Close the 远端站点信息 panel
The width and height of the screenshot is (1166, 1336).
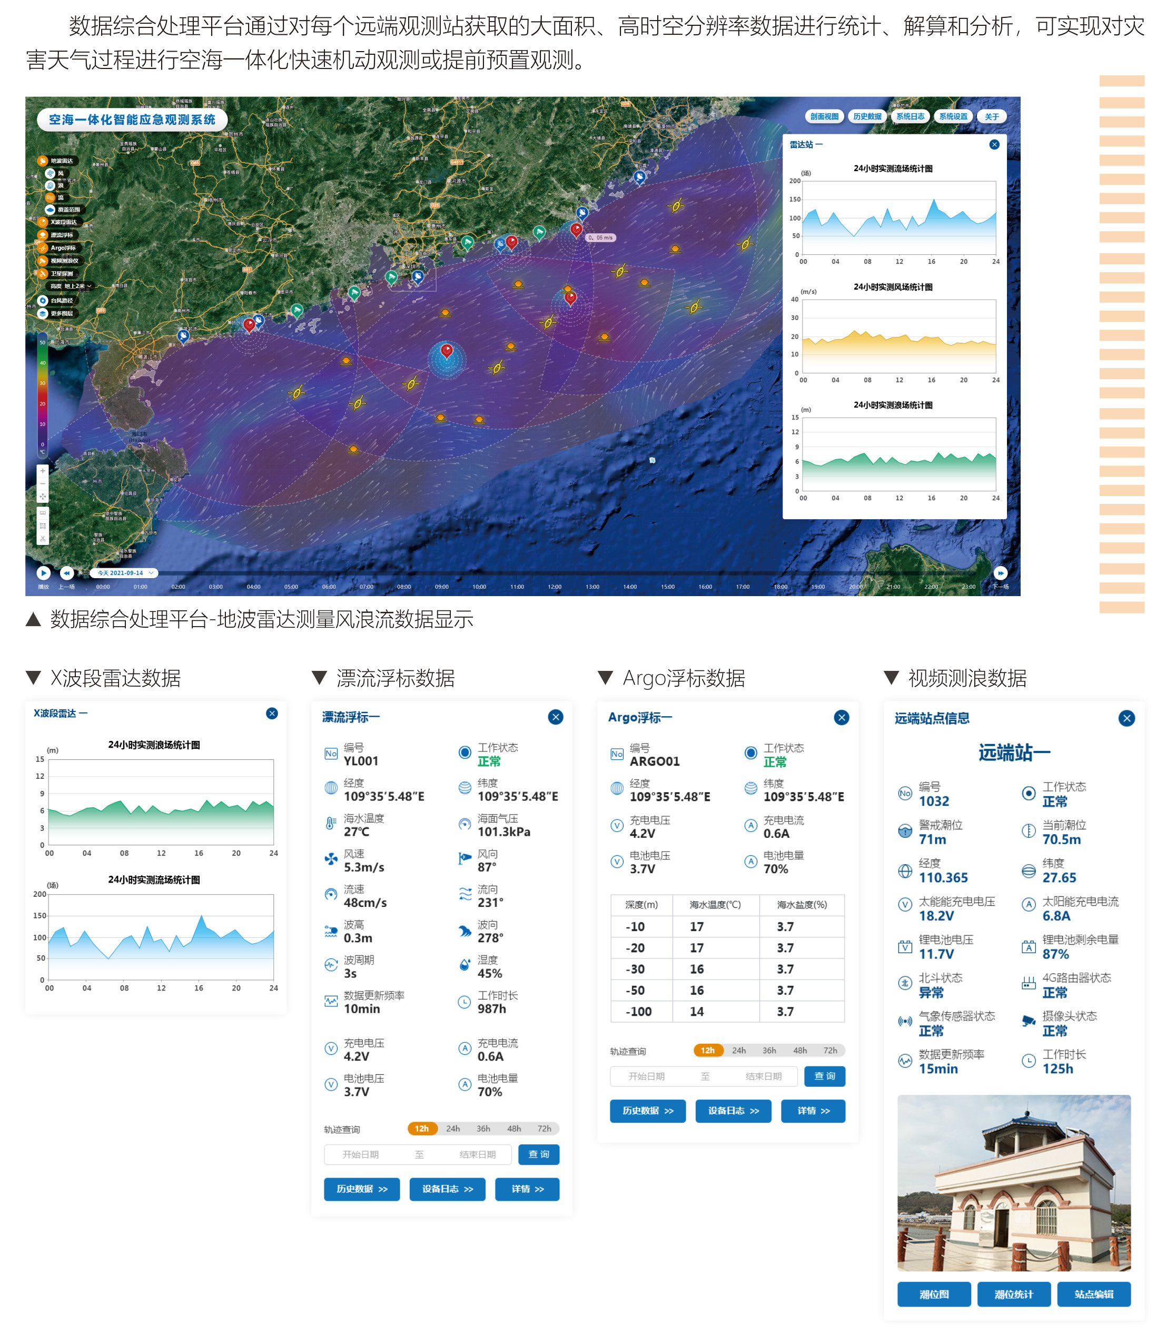click(x=1127, y=718)
